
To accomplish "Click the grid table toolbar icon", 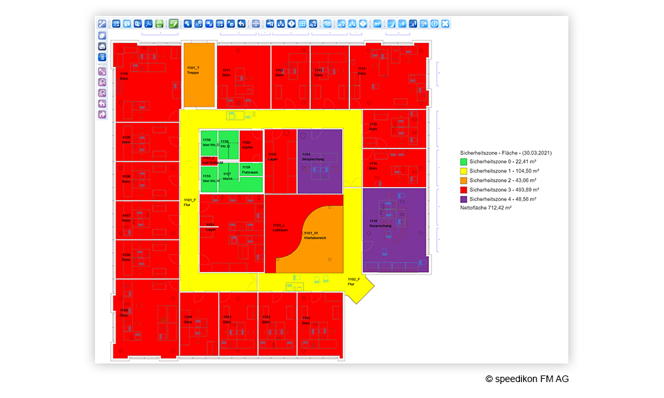I will [302, 24].
